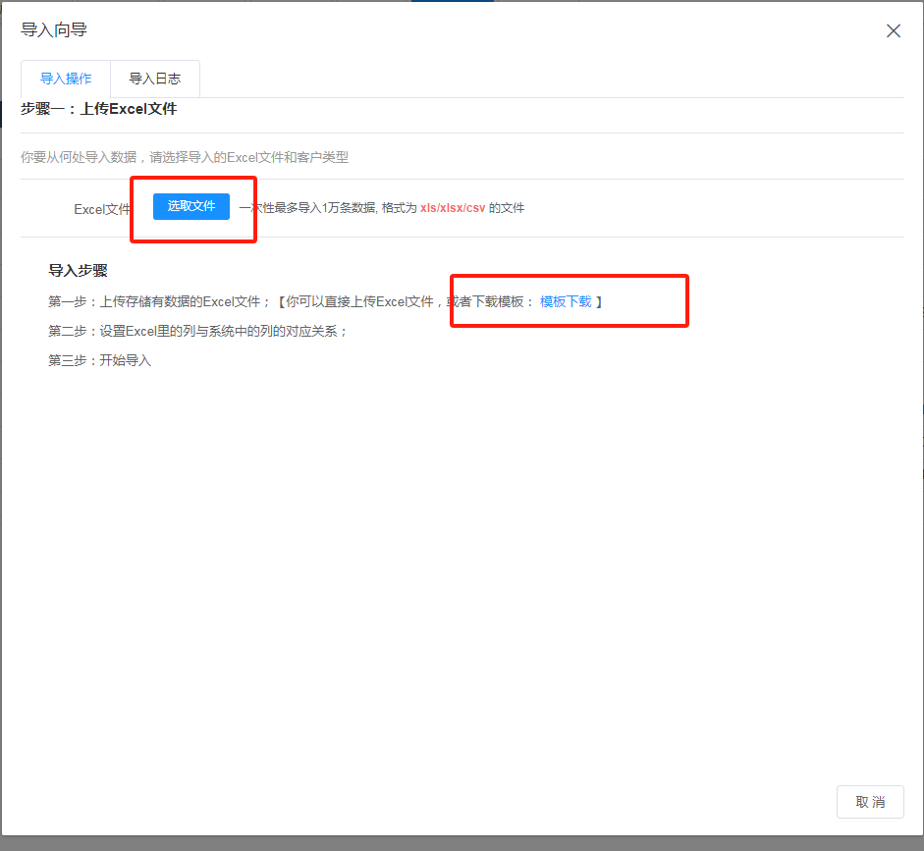924x851 pixels.
Task: Download the template via 模板下载 link
Action: 566,301
